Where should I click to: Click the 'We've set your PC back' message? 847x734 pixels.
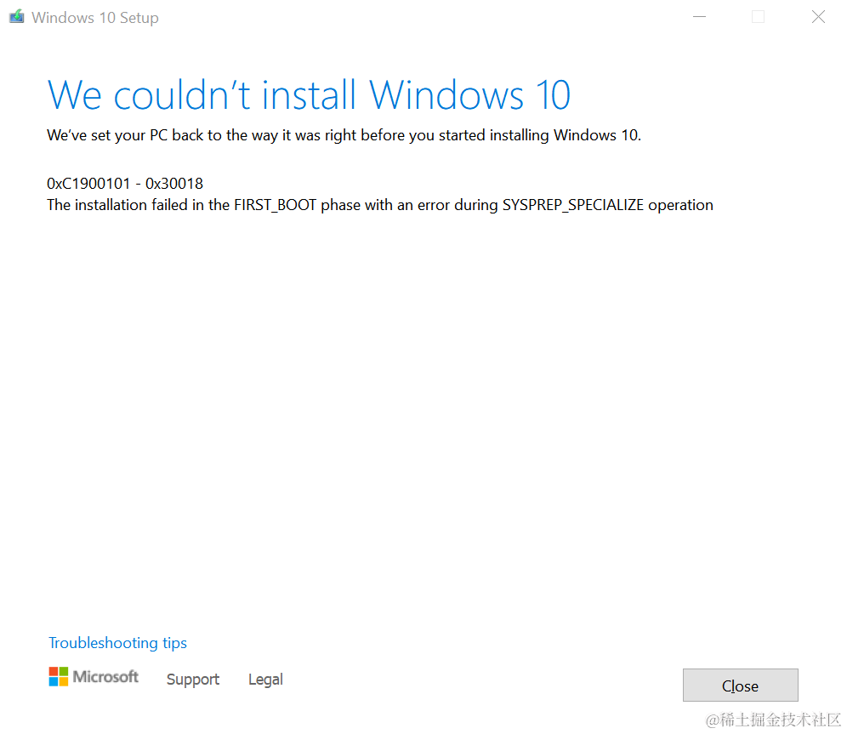click(x=344, y=135)
